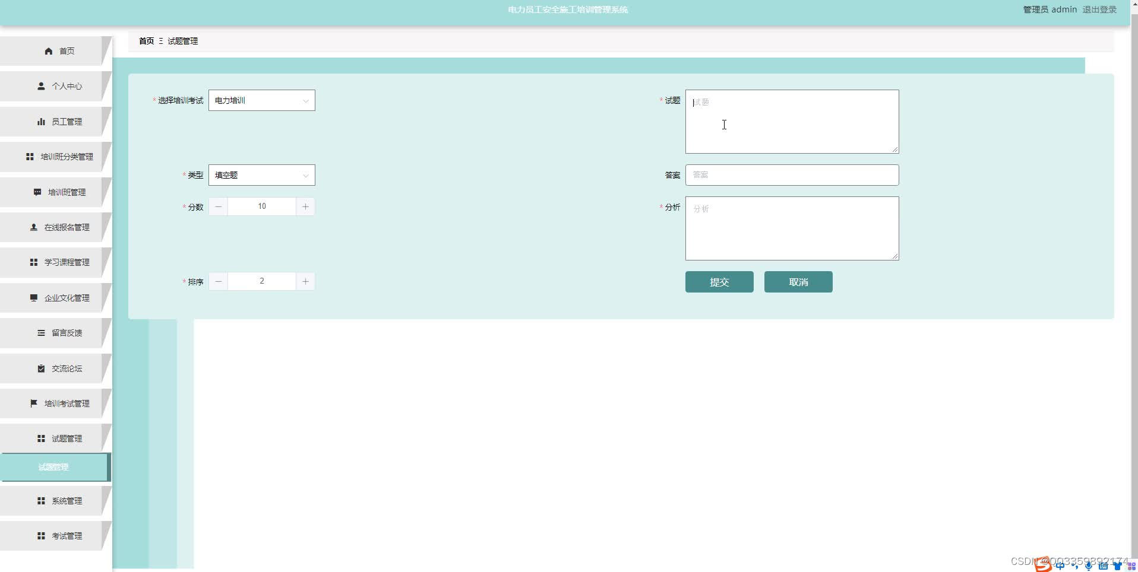Open 员工管理 menu item
1138x572 pixels.
click(56, 122)
